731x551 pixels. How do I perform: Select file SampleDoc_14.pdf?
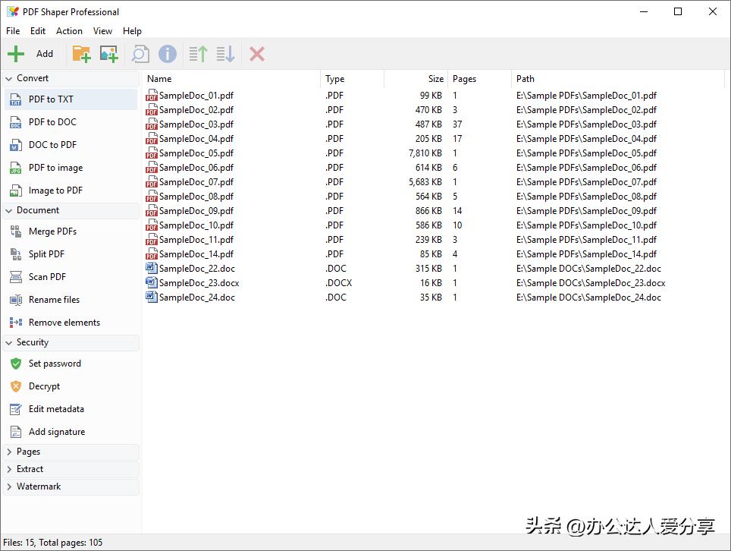tap(196, 254)
